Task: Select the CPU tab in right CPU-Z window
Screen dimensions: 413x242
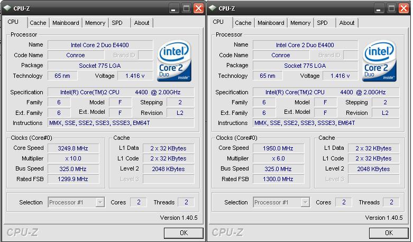Action: point(218,22)
